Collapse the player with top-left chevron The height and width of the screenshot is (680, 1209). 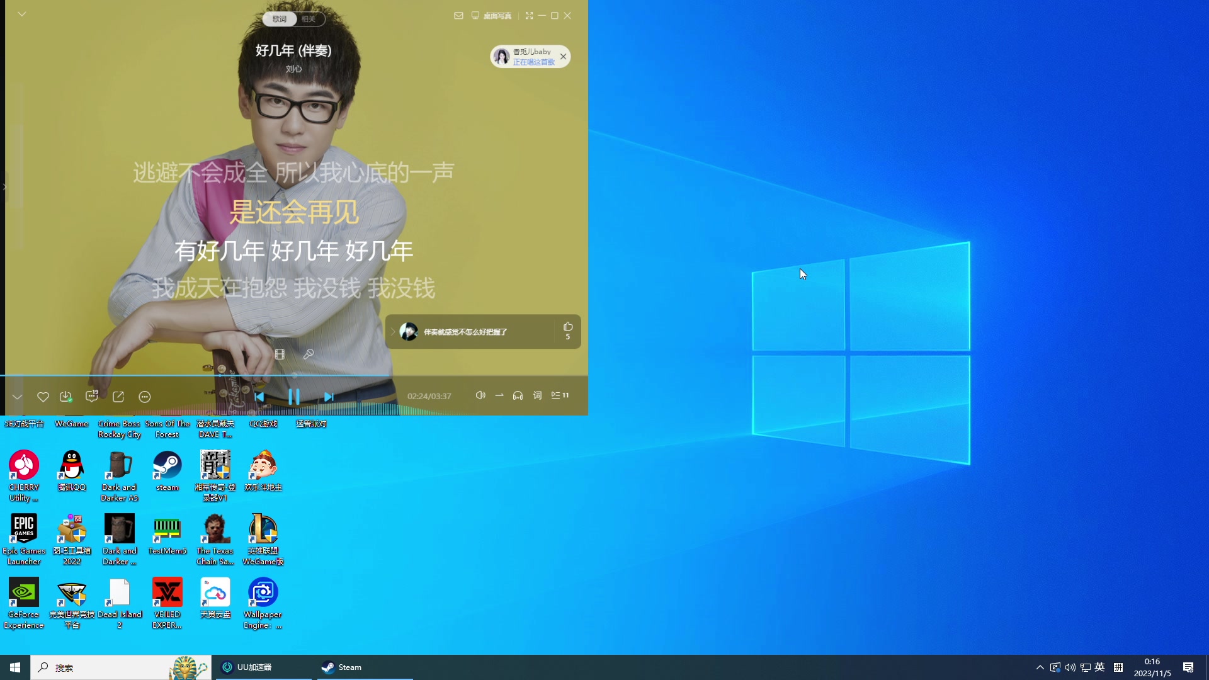point(22,14)
